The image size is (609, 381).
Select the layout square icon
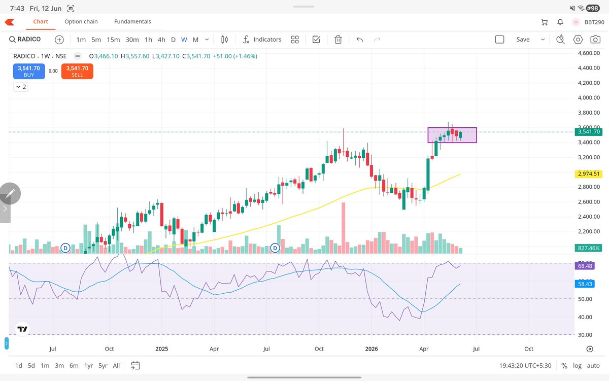pyautogui.click(x=499, y=39)
